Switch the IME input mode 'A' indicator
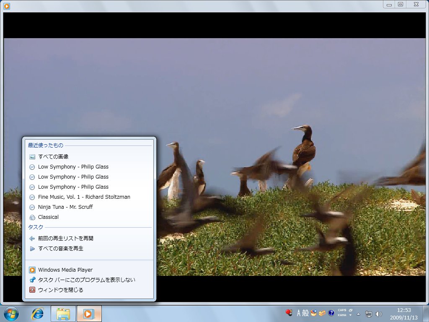Image resolution: width=429 pixels, height=322 pixels. tap(299, 313)
